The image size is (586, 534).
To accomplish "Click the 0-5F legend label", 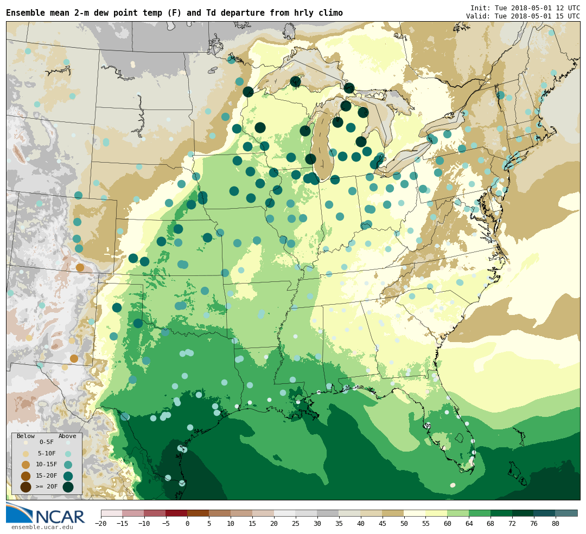I will [47, 442].
